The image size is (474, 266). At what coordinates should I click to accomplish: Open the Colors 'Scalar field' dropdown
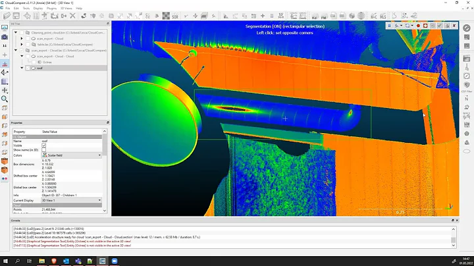[72, 155]
